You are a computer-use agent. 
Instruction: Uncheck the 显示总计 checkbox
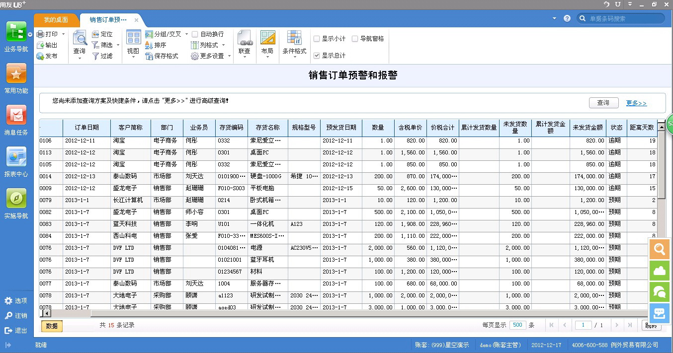pos(317,56)
